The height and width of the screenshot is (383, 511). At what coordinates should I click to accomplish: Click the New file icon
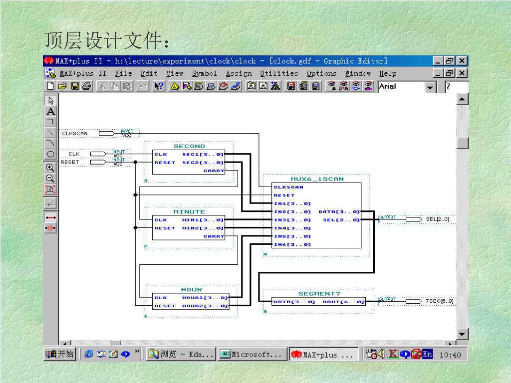[50, 86]
